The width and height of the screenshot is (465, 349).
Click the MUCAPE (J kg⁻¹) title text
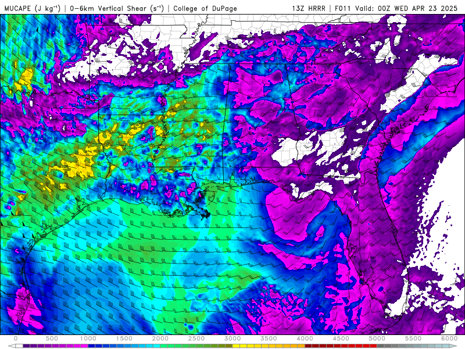pos(33,8)
